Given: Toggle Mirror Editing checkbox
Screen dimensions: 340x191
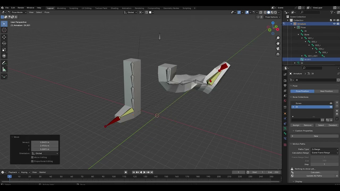Looking at the screenshot, I should pyautogui.click(x=32, y=157).
